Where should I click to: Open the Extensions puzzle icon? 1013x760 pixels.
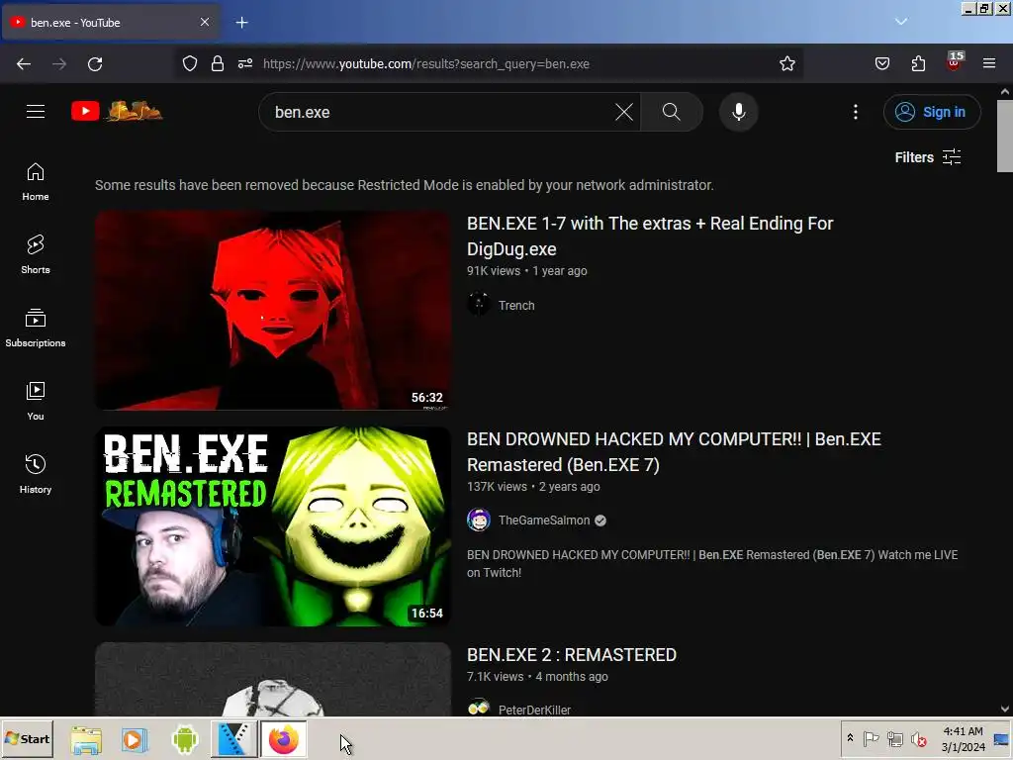pyautogui.click(x=918, y=63)
